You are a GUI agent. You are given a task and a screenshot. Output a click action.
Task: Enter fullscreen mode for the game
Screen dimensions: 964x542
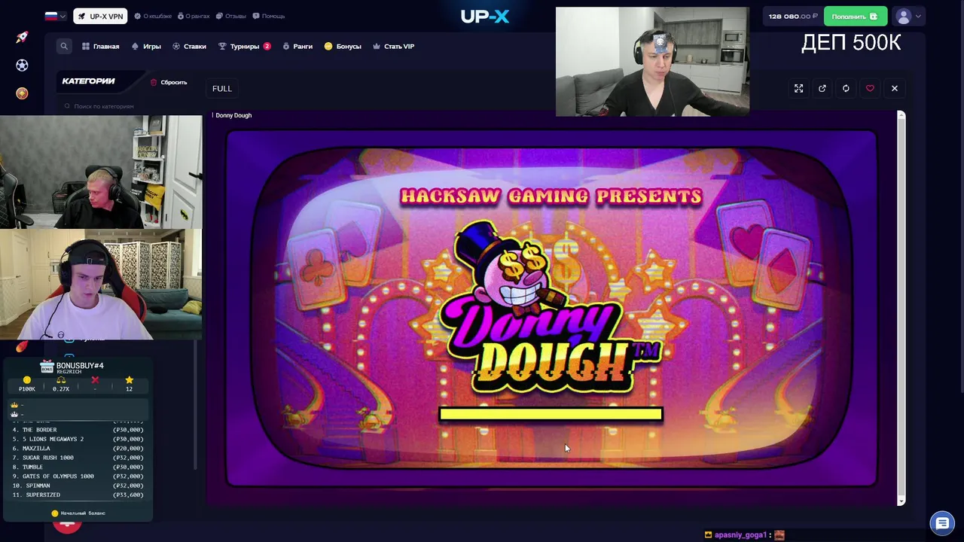pos(798,89)
